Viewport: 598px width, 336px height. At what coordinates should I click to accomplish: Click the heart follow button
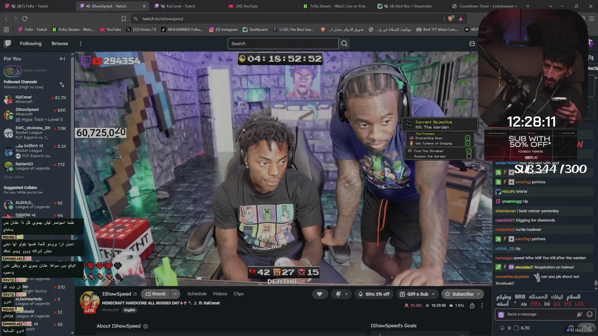320,294
